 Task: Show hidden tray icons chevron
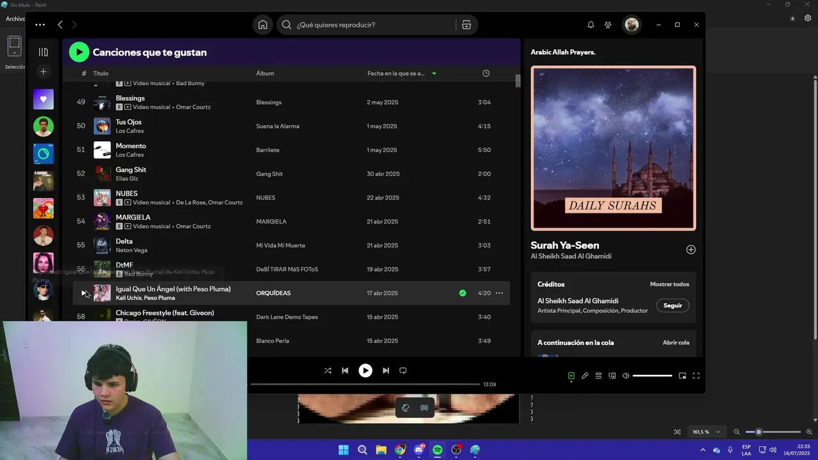(704, 450)
